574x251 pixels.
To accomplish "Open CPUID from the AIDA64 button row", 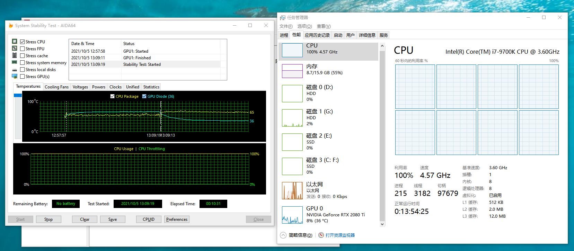I will 149,219.
